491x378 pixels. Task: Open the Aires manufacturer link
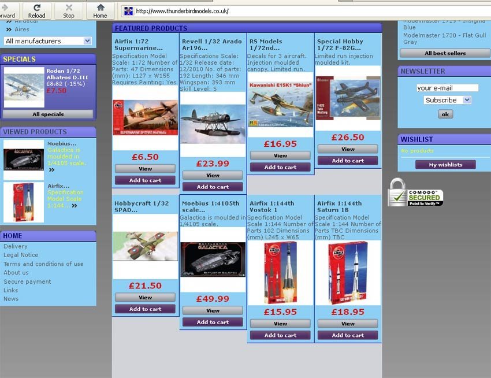(x=21, y=29)
